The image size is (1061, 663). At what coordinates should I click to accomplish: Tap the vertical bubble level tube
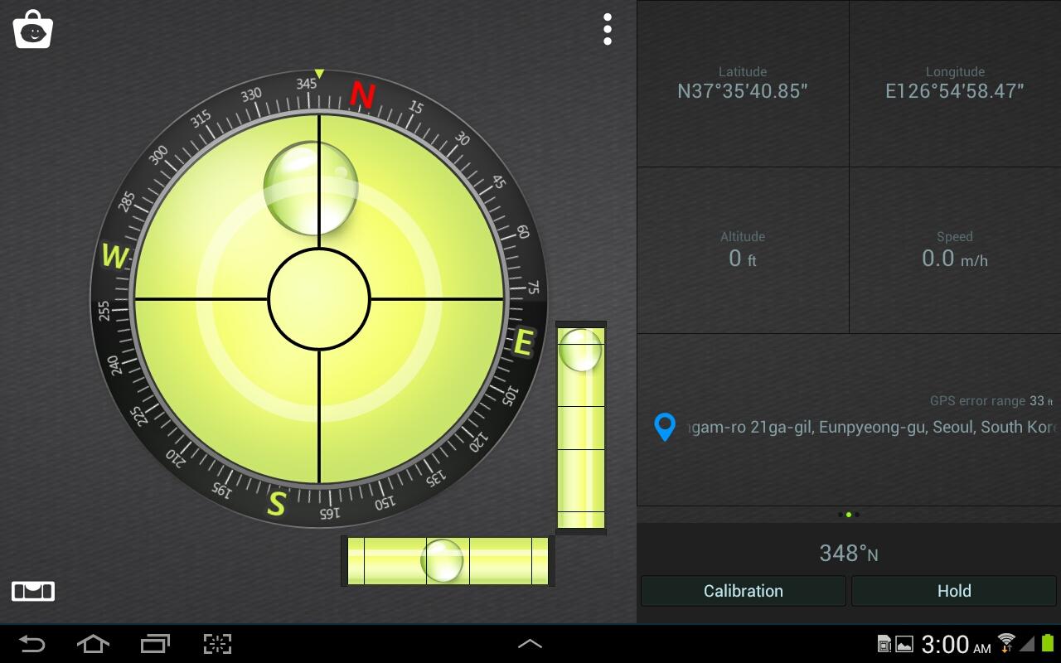581,427
